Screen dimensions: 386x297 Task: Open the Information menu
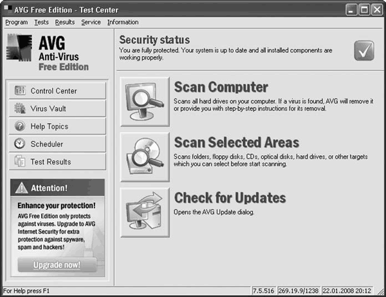(x=123, y=22)
